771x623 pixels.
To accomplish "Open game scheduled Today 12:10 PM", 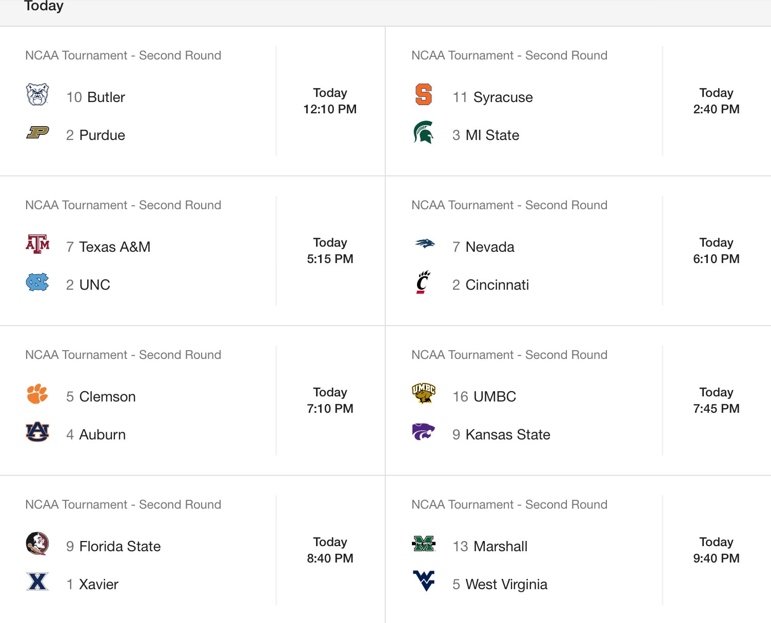I will click(330, 101).
